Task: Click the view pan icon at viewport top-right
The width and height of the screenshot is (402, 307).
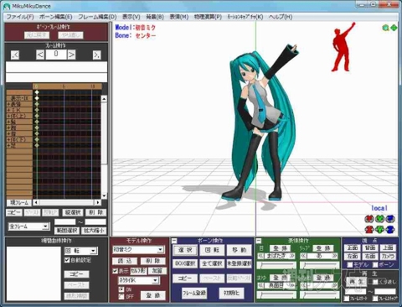Action: coord(394,28)
